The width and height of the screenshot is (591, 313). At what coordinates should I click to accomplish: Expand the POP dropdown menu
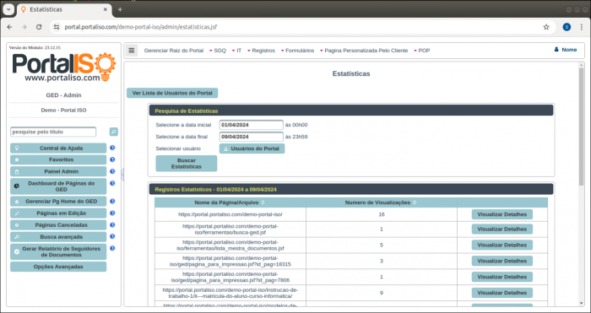pos(422,51)
